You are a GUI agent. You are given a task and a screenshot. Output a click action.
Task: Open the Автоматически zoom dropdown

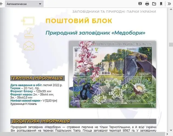[24, 4]
